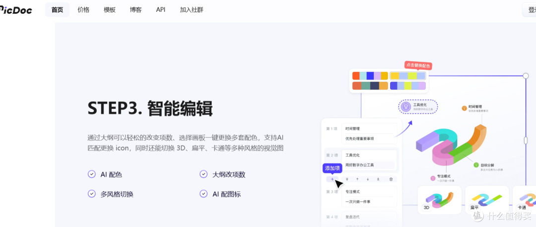Click the 第 2 项 title field 工具优化
This screenshot has height=227, width=536.
click(369, 155)
